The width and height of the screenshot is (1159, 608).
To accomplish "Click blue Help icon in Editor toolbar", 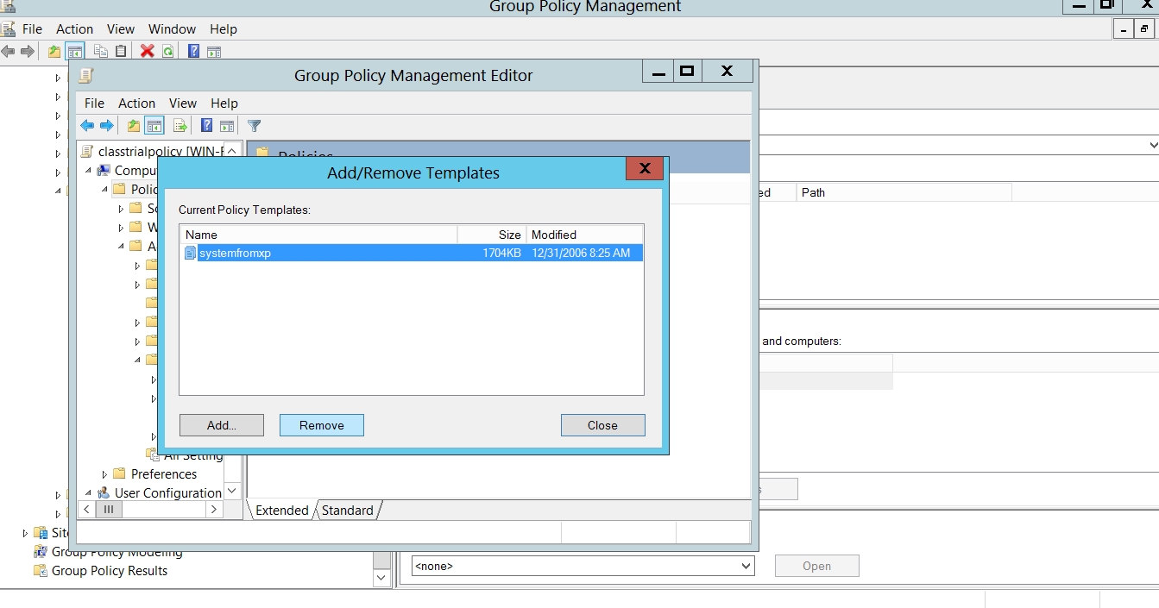I will tap(206, 126).
